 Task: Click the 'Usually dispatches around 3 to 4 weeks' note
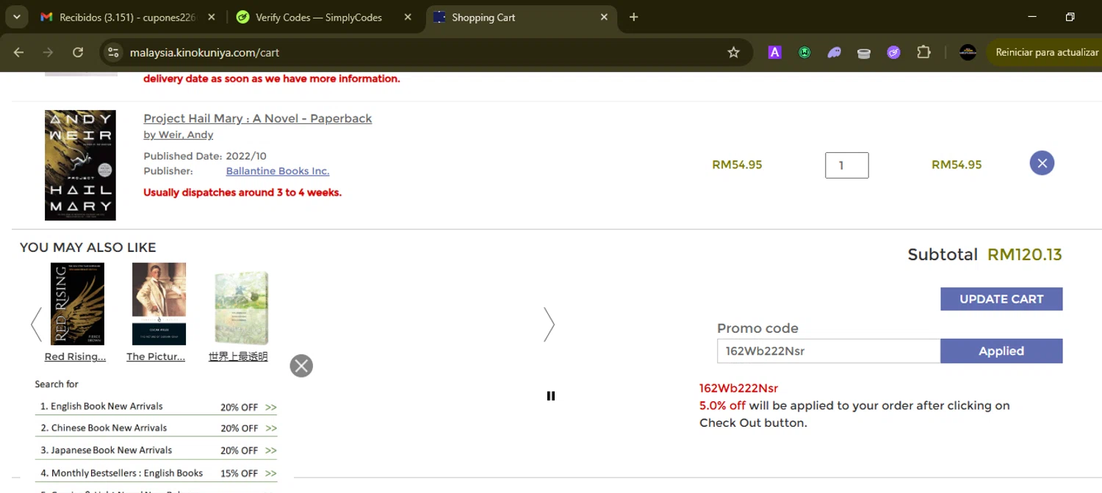[x=242, y=192]
